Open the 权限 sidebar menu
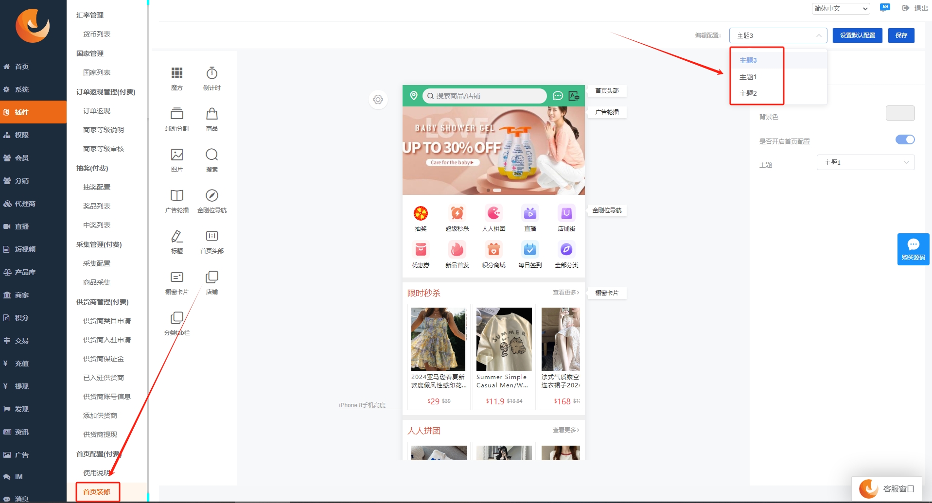This screenshot has width=932, height=503. click(x=33, y=135)
